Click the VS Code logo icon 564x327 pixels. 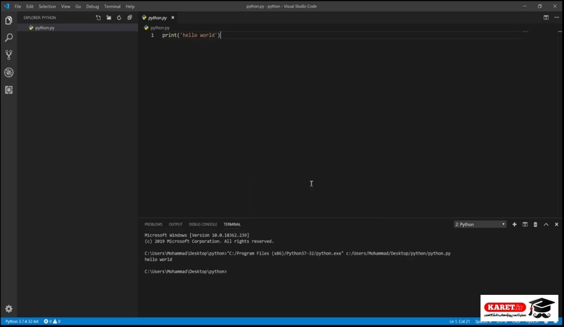coord(6,6)
